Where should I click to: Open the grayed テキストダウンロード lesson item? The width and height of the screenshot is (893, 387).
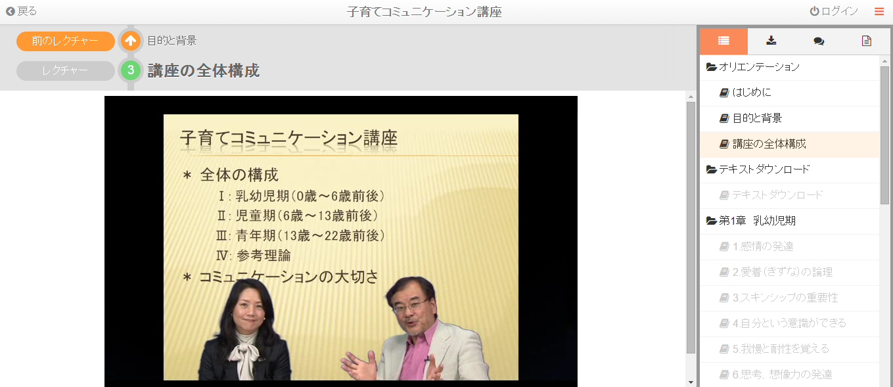tap(790, 195)
